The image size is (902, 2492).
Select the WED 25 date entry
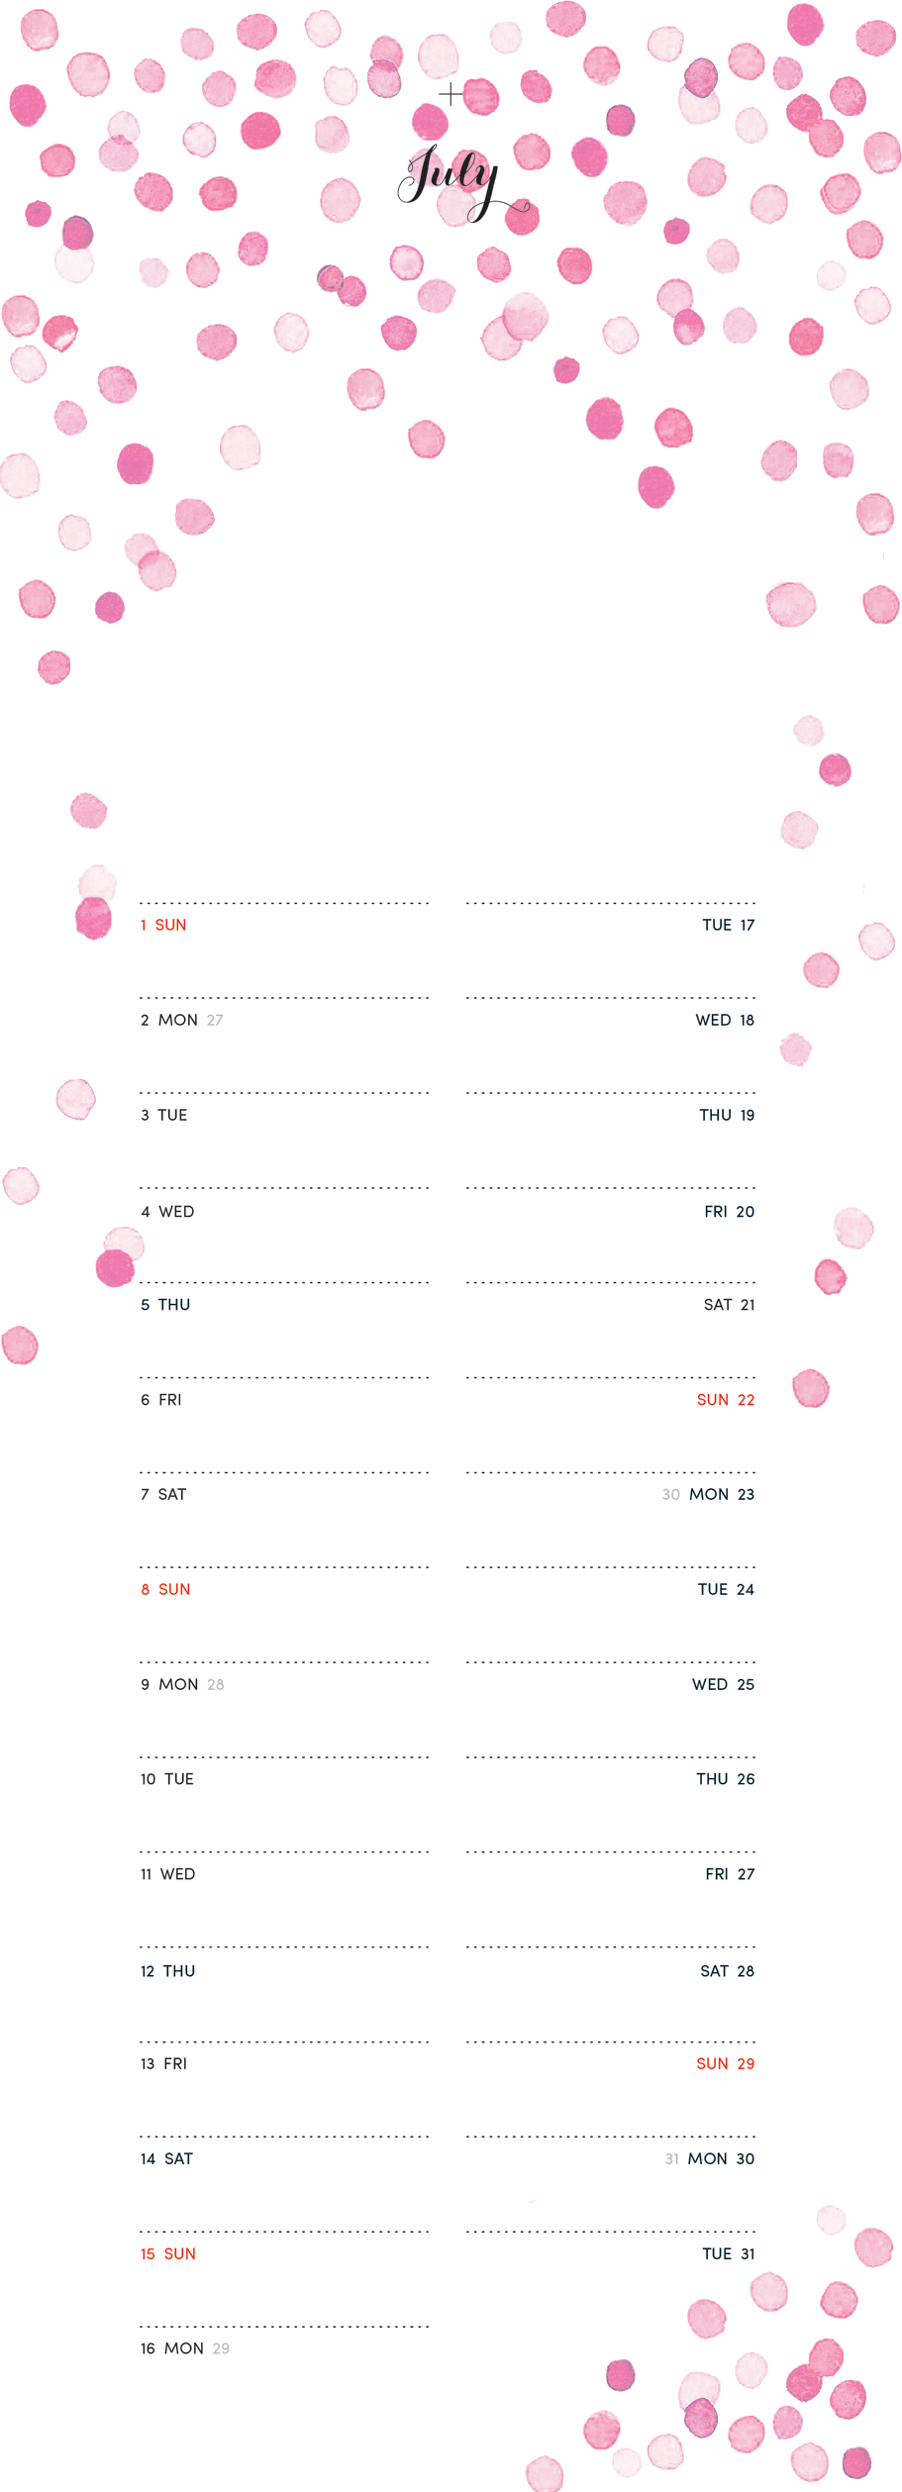click(x=724, y=1684)
